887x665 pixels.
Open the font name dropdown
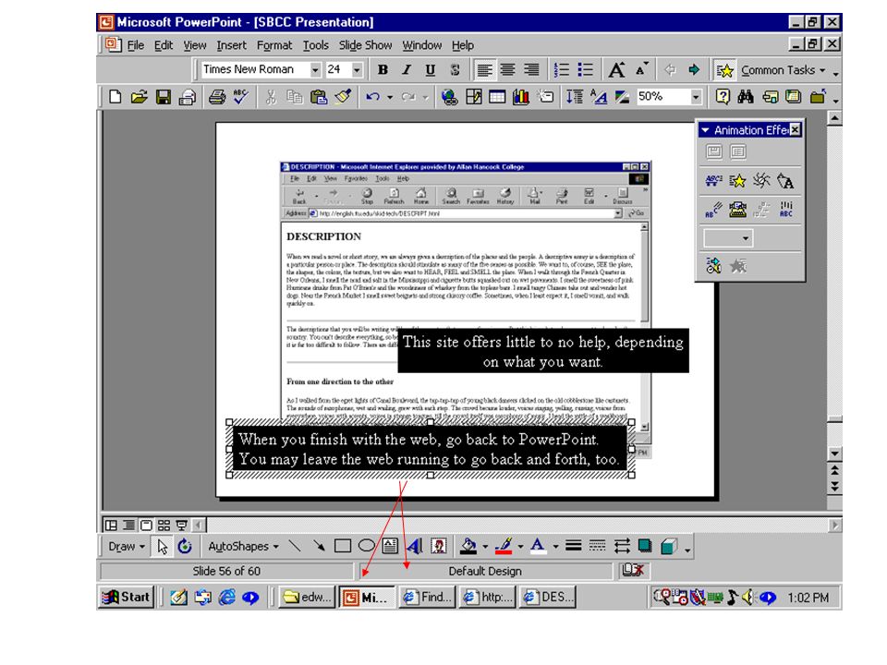[x=315, y=69]
